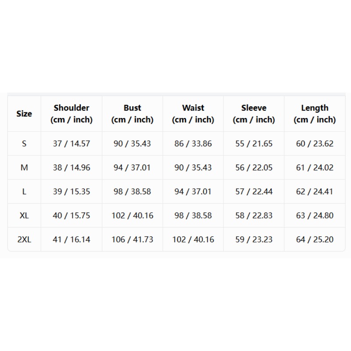The image size is (351, 351).
Task: Click the S size row label
Action: (24, 143)
